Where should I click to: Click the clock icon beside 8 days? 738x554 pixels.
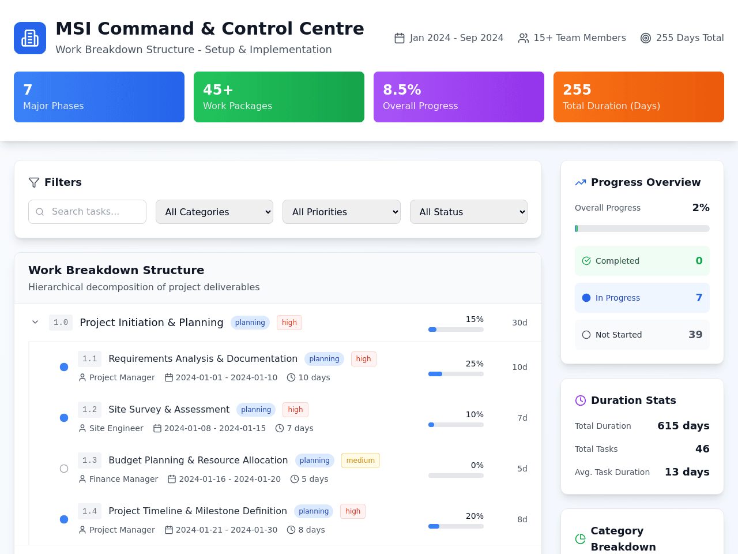tap(291, 530)
